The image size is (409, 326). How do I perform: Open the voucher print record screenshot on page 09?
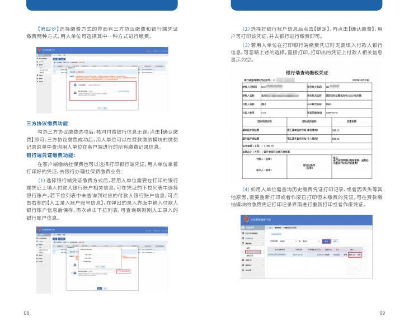click(306, 246)
